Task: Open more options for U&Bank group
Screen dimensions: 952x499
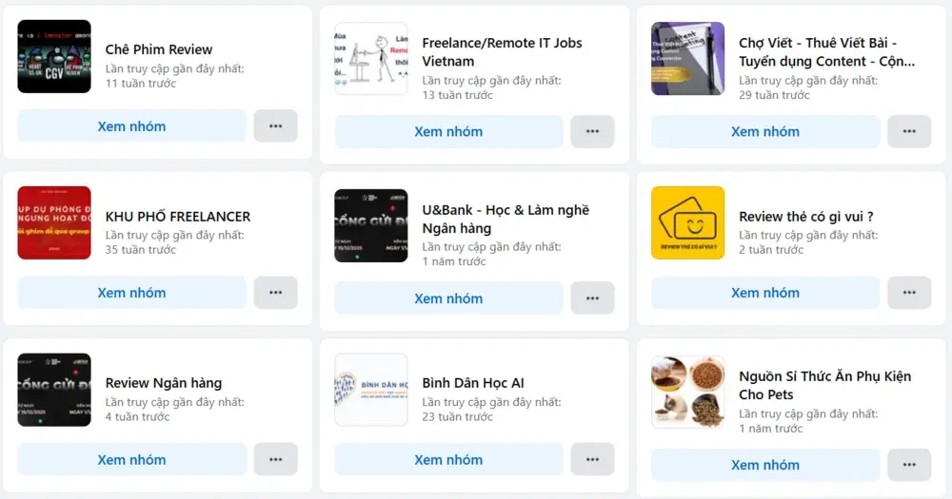Action: click(x=592, y=298)
